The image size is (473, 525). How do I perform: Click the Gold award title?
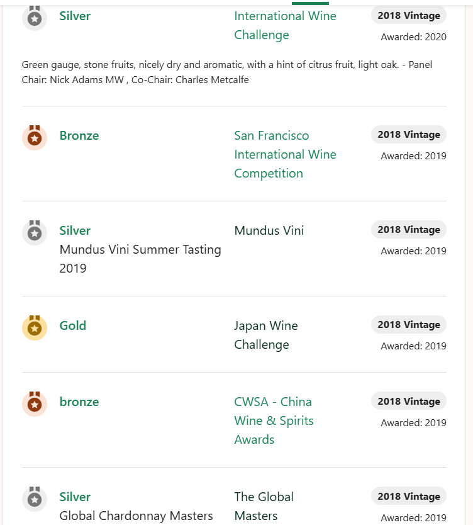[x=72, y=325]
